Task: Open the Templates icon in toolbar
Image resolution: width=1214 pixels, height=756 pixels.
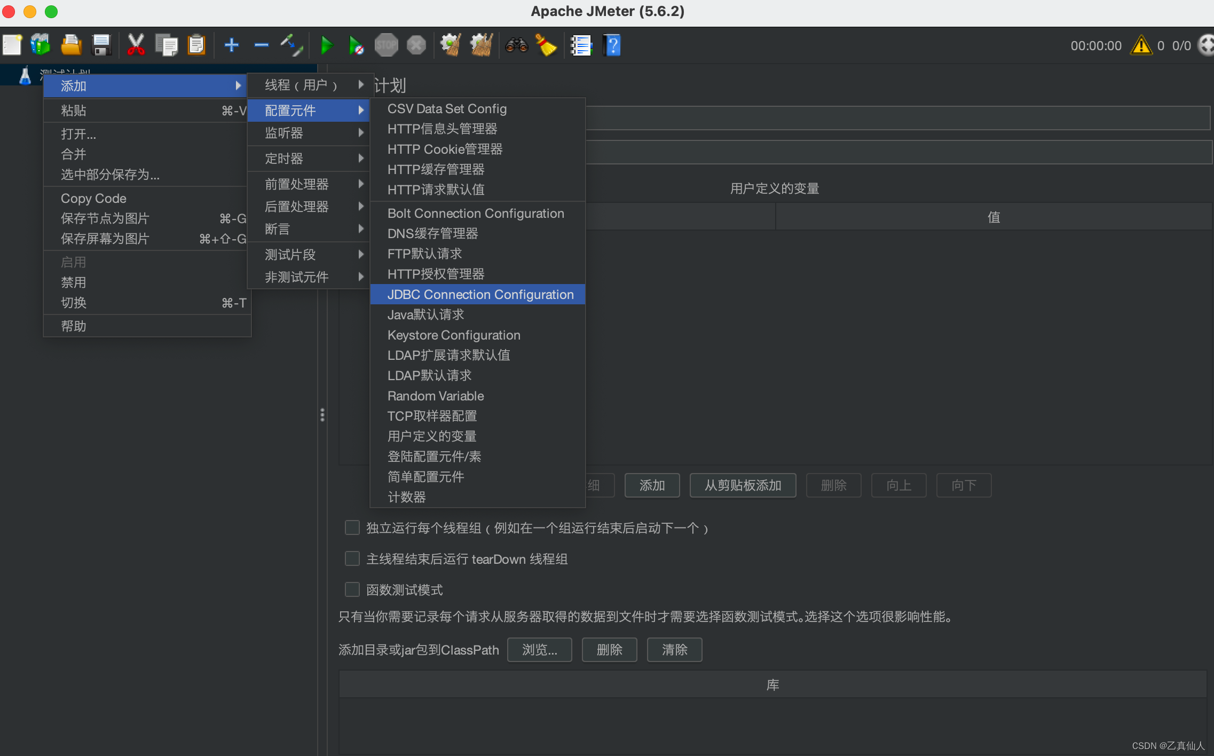Action: tap(41, 45)
